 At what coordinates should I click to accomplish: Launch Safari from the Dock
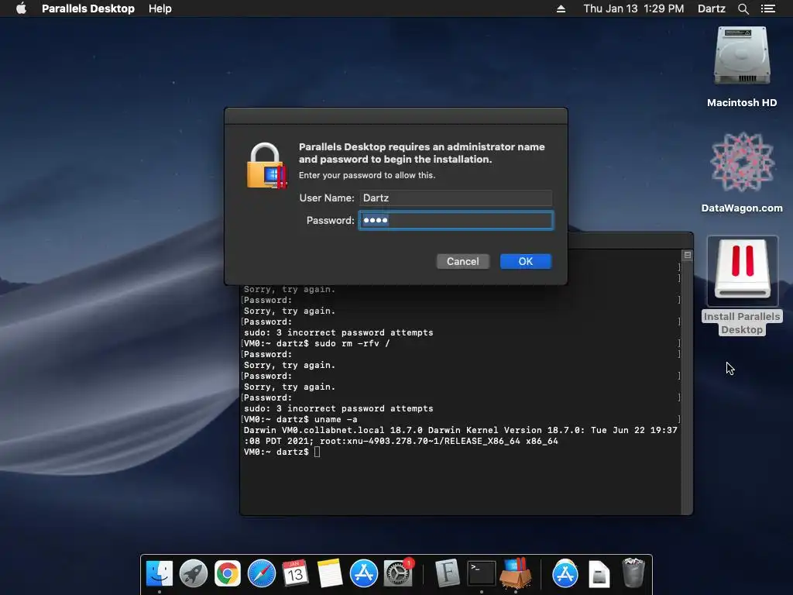262,574
